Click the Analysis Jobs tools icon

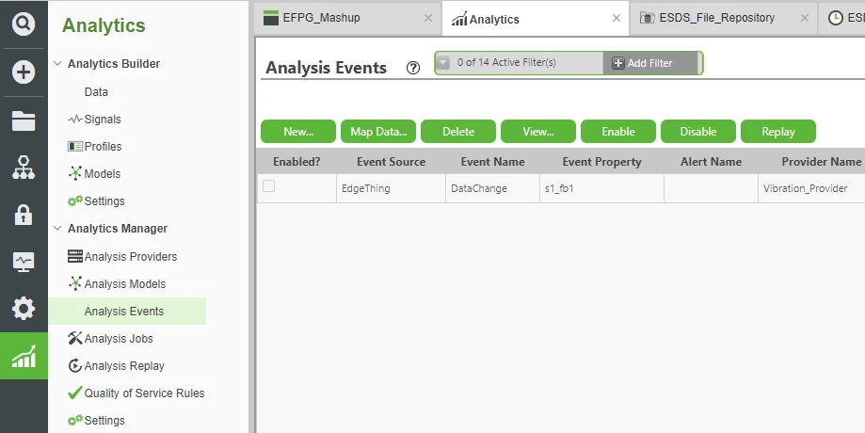pos(75,338)
